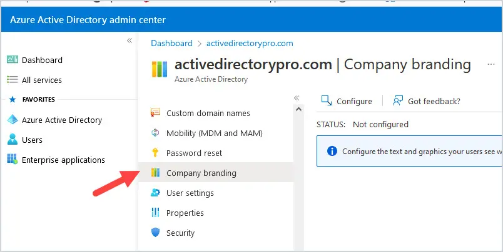Click the 'FAVORITES' section label
Image resolution: width=503 pixels, height=252 pixels.
click(x=39, y=99)
